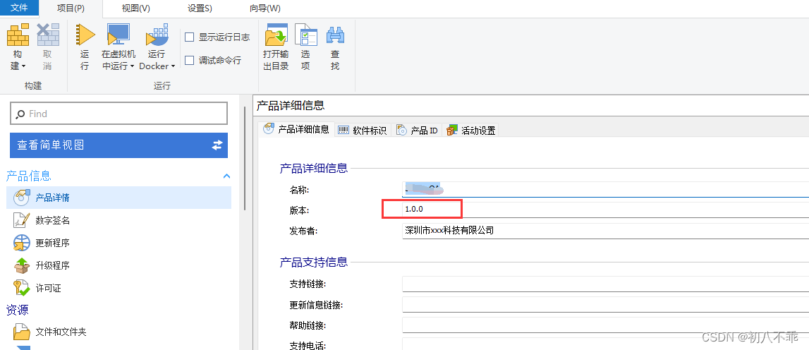Click the Run (运行) icon
Image resolution: width=809 pixels, height=350 pixels.
pos(85,35)
